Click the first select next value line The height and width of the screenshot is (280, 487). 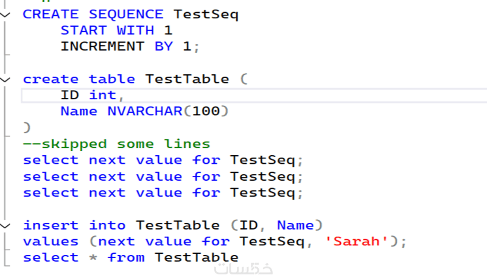pos(163,160)
